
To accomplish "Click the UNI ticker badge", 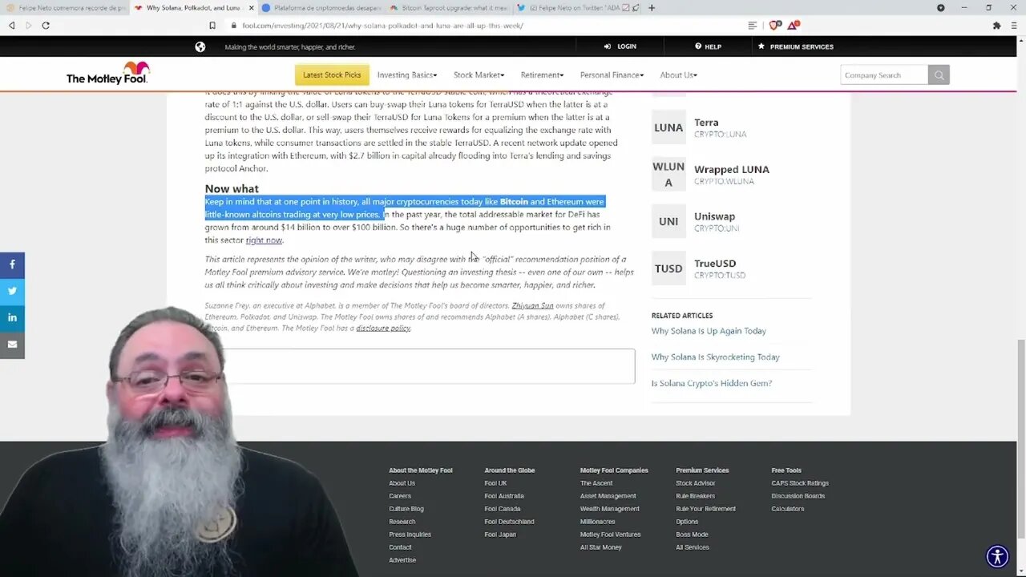I will 669,221.
